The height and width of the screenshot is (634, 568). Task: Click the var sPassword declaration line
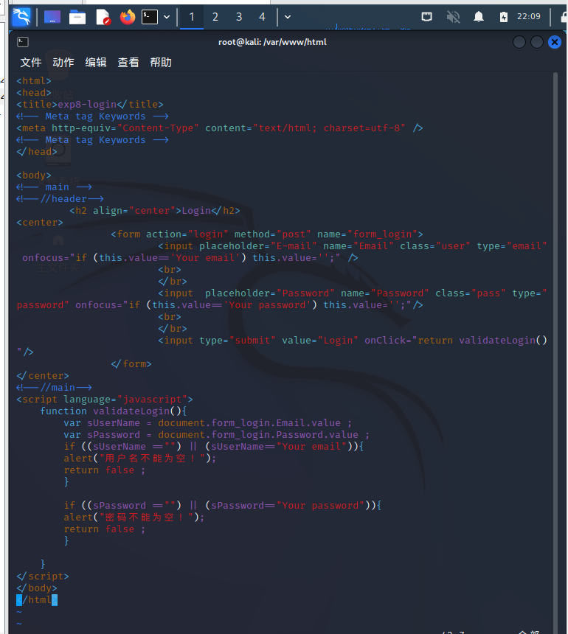coord(216,435)
